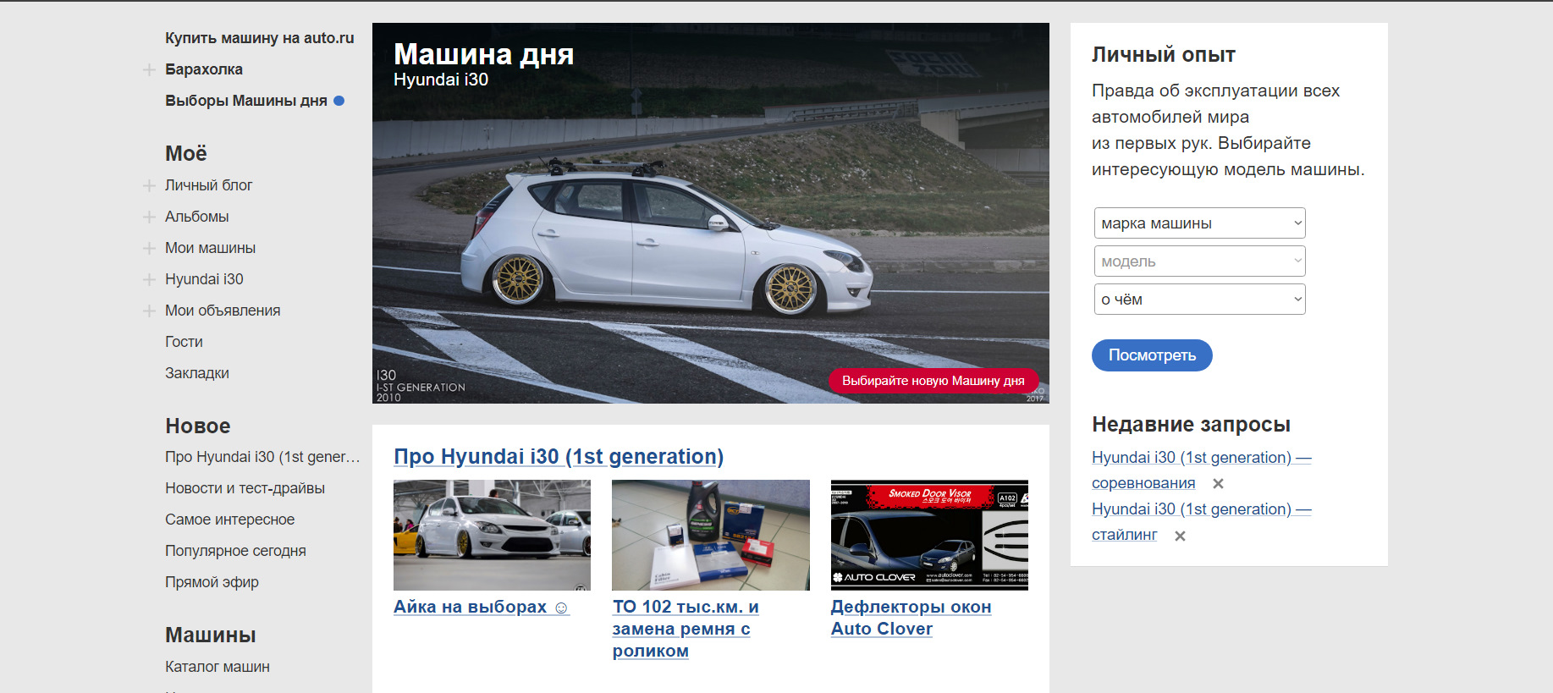
Task: Click the plus icon next to Барахолка
Action: pos(149,69)
